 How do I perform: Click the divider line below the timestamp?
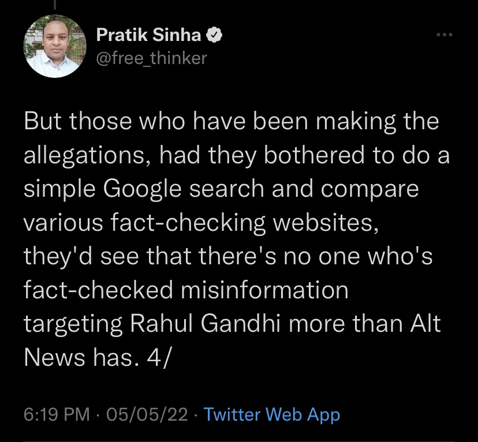tap(239, 441)
